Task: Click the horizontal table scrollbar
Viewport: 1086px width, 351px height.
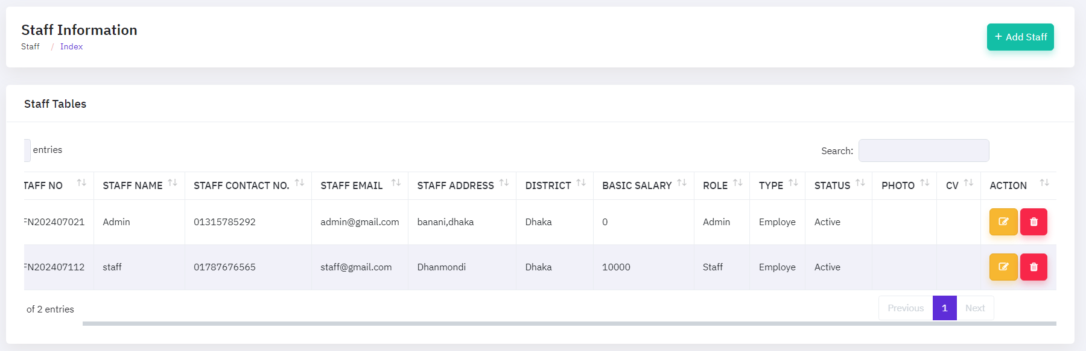Action: 568,324
